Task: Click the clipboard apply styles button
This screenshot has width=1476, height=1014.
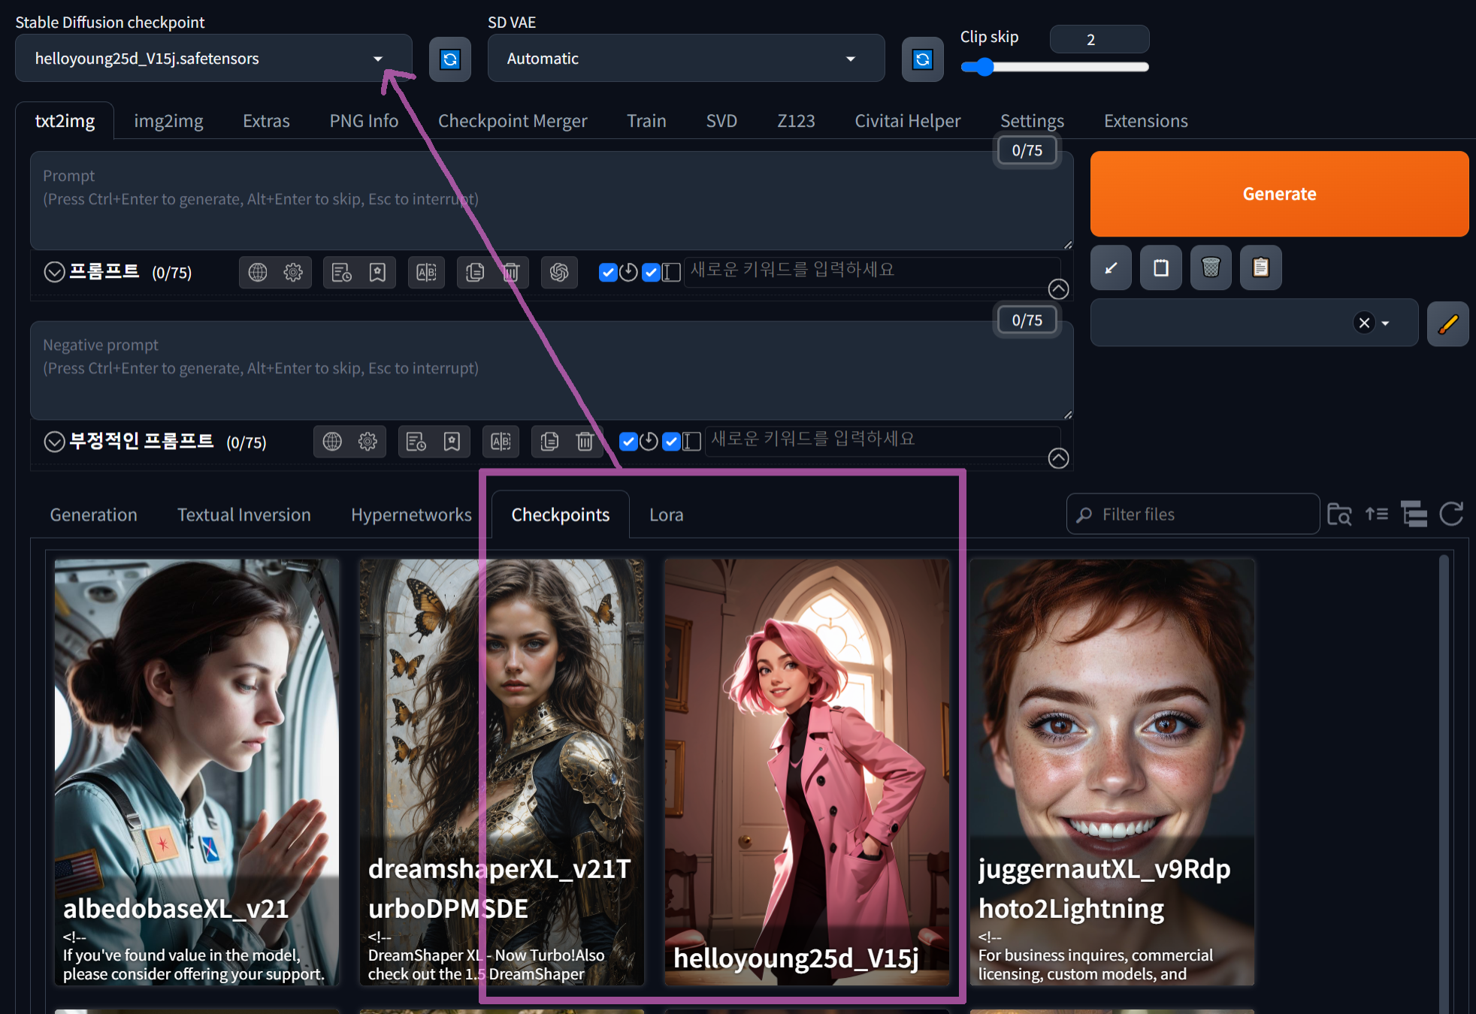Action: click(1260, 267)
